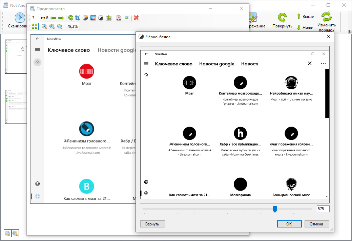Open brightness/contrast adjustment in Предпросмотр

click(85, 18)
